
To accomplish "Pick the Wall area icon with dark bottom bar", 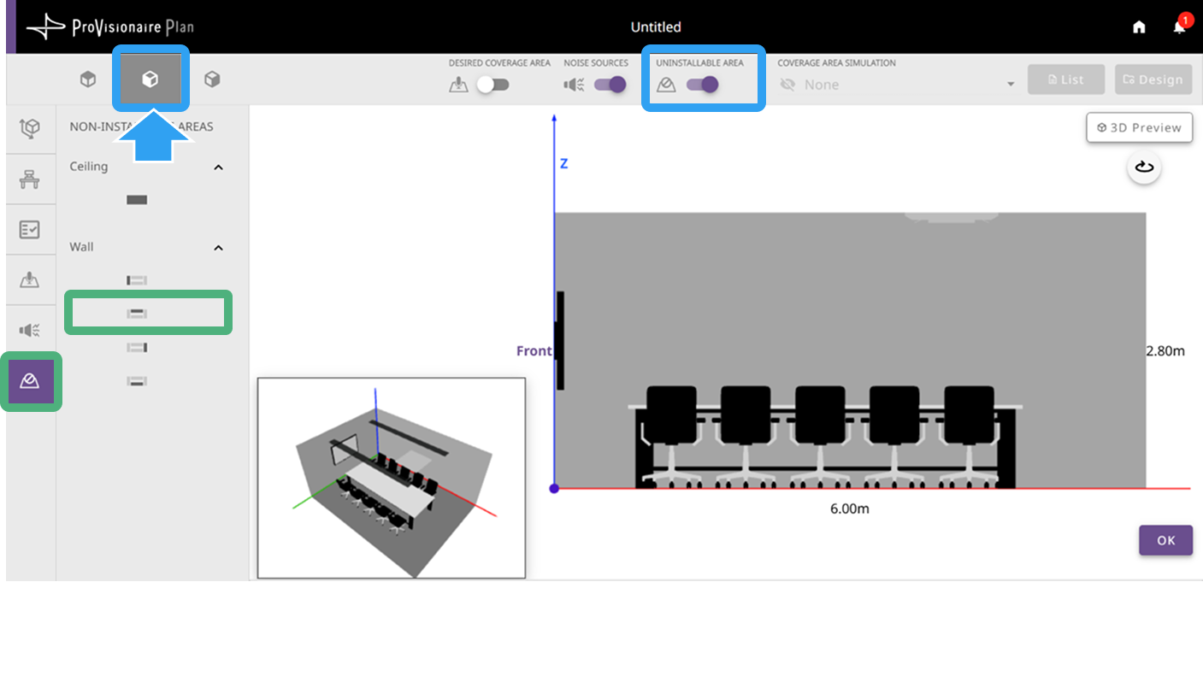I will pyautogui.click(x=137, y=380).
